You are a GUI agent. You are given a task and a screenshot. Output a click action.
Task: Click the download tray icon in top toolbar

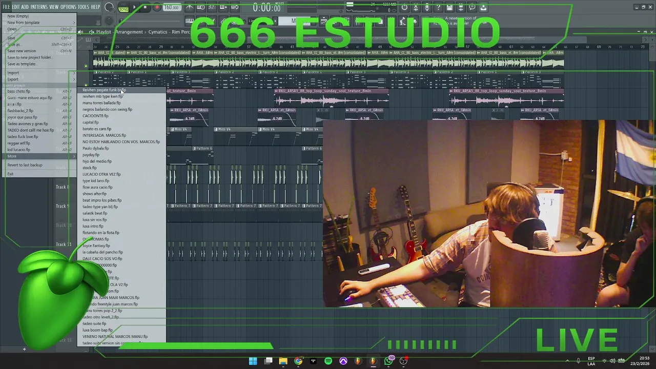(483, 8)
